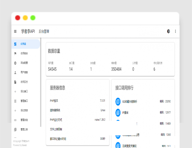Image resolution: width=192 pixels, height=148 pixels.
Task: Click the 文件上传限制 row label
Action: 56,129
